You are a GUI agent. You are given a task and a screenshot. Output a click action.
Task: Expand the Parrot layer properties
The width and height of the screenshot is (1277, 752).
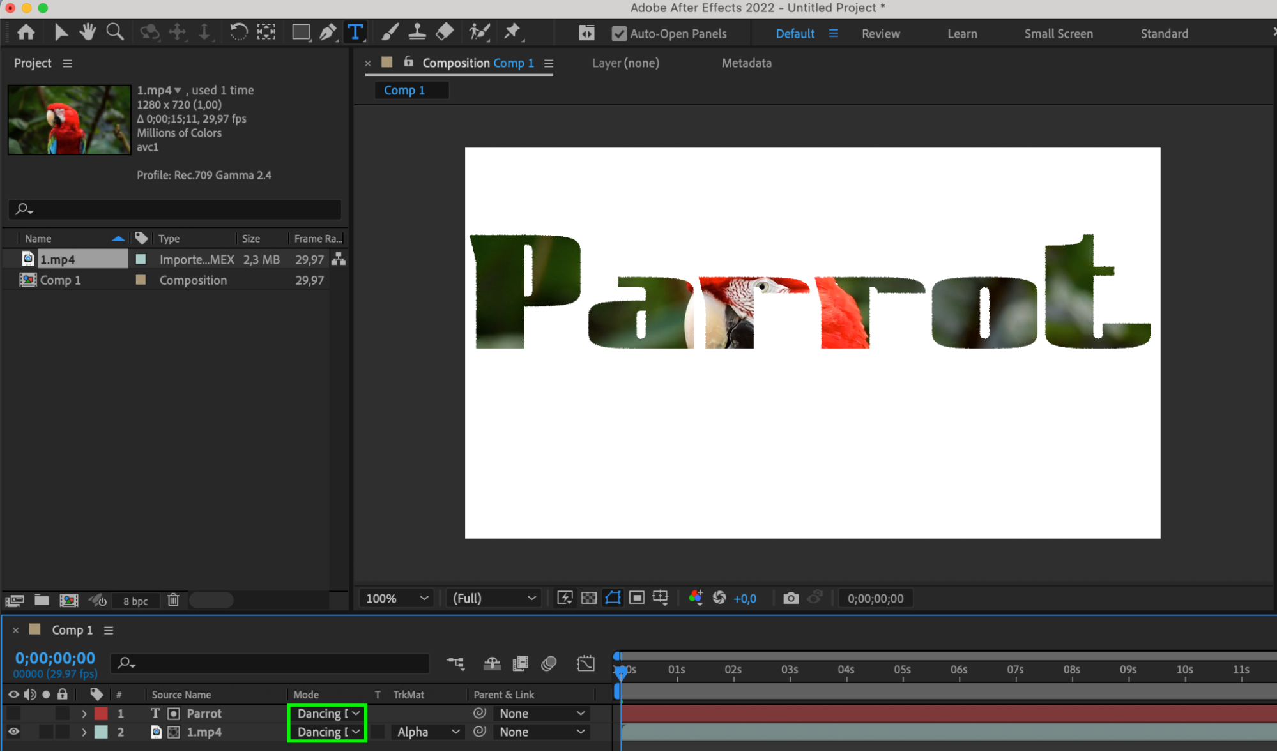point(84,714)
